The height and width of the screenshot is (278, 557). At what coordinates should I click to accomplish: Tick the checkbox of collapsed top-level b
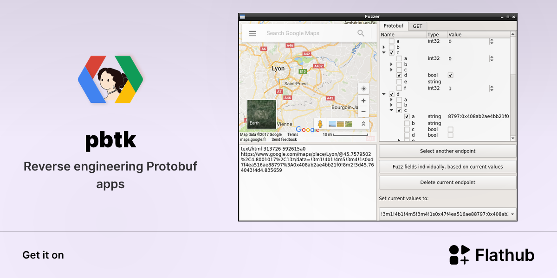point(391,47)
